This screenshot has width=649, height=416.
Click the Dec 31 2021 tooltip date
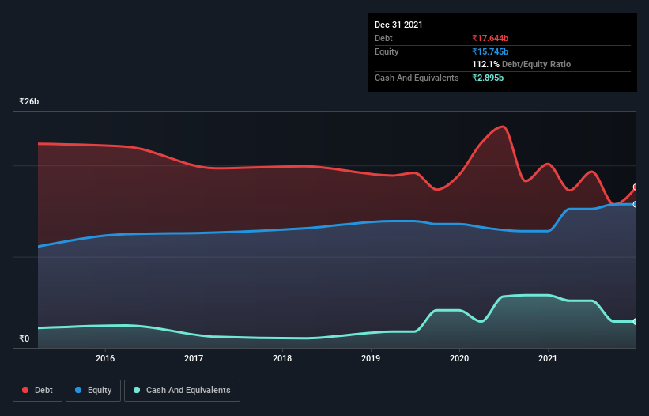pos(398,25)
